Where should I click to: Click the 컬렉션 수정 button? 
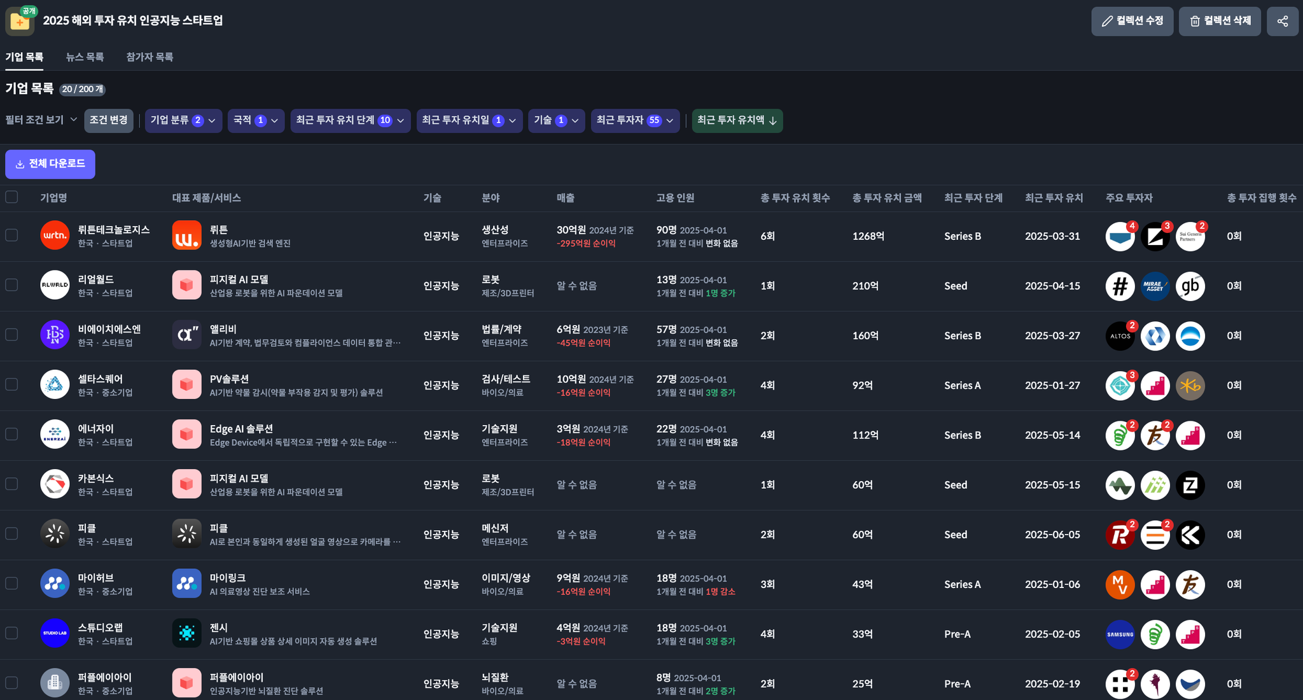pos(1132,21)
